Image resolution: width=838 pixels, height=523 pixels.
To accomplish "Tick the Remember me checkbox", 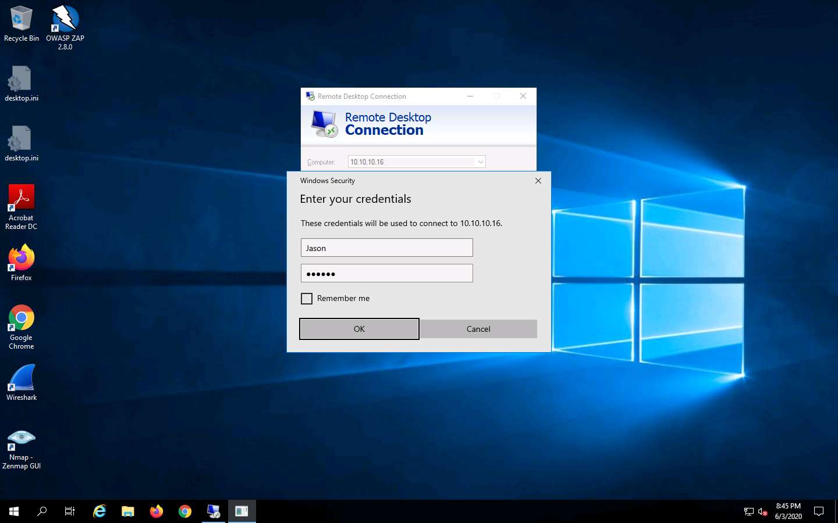I will click(307, 299).
